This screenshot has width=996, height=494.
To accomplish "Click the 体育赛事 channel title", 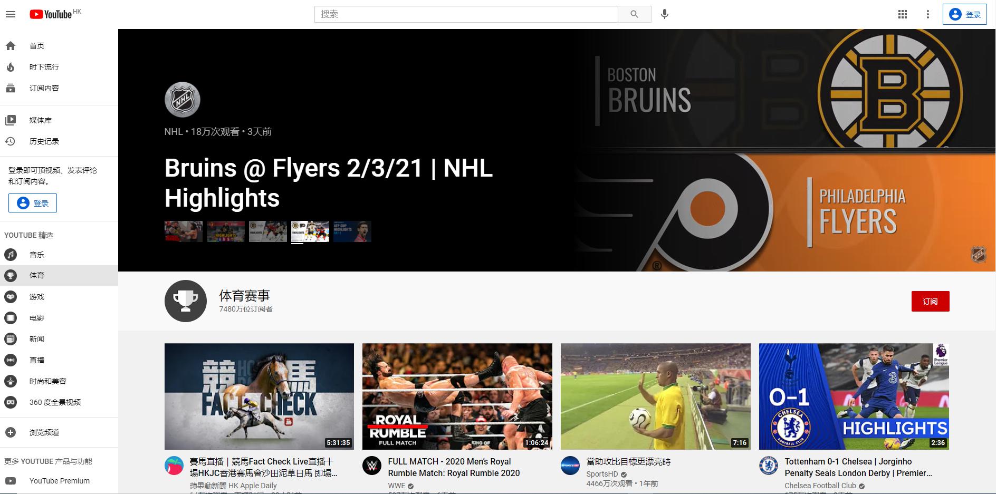I will (x=245, y=296).
